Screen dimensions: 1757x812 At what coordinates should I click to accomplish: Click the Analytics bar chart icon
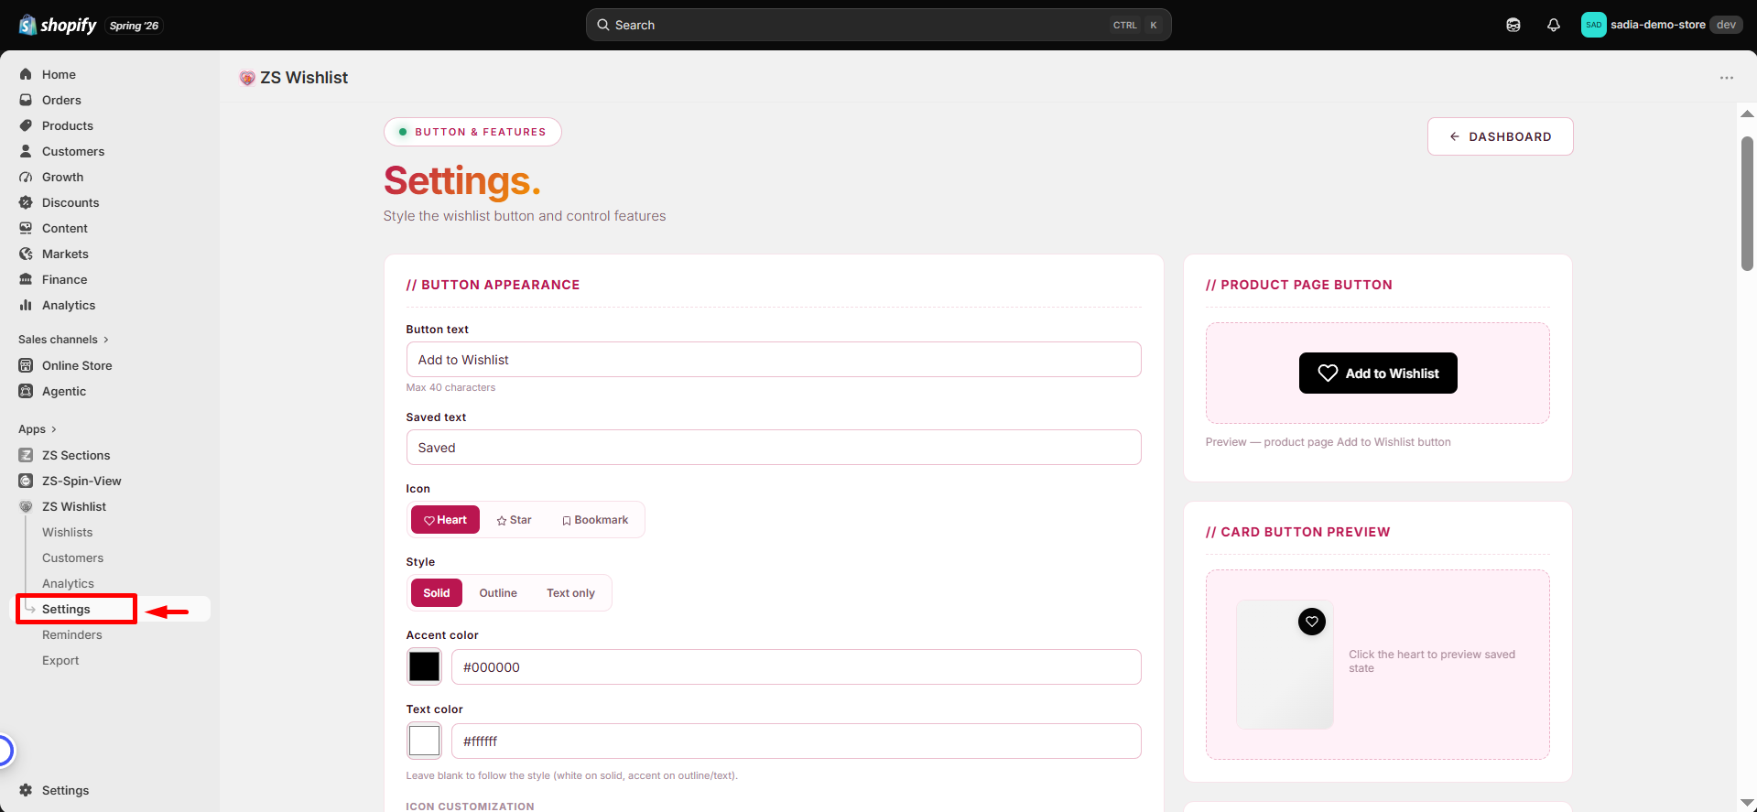tap(26, 305)
